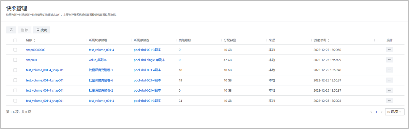Open the actions menu for the 批量深度克隆卷-1 row
The height and width of the screenshot is (129, 409).
(390, 70)
